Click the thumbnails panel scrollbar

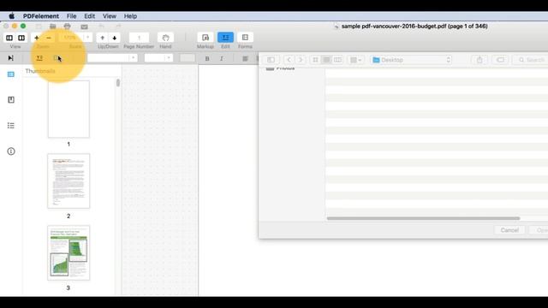118,83
